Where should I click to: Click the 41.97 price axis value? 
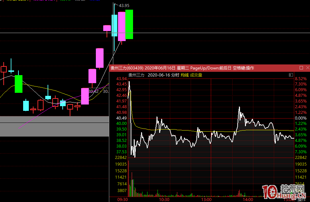pyautogui.click(x=121, y=101)
